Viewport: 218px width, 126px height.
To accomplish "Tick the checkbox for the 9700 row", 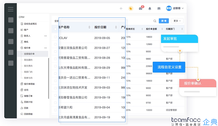I will click(x=55, y=103).
